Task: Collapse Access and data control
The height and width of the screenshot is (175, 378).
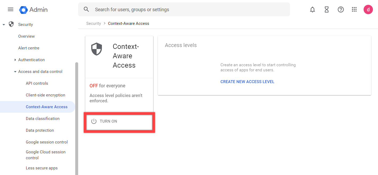Action: point(15,72)
